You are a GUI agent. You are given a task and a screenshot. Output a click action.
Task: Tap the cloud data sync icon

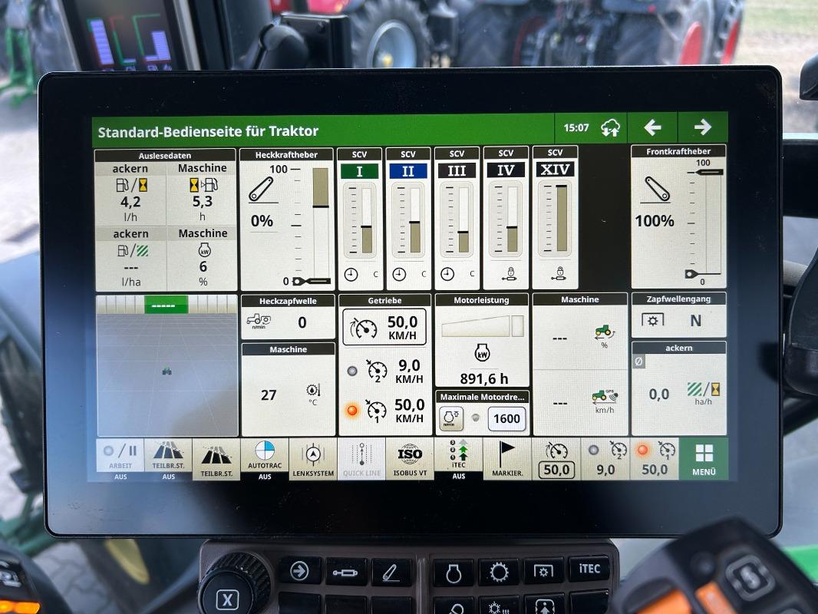coord(610,127)
